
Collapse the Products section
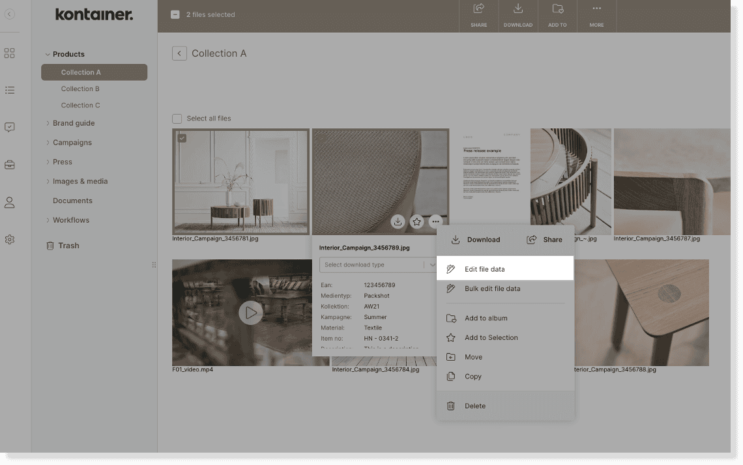click(x=47, y=54)
